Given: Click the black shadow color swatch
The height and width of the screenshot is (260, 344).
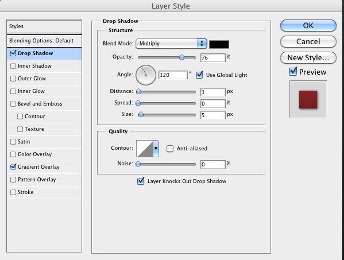Looking at the screenshot, I should click(219, 44).
